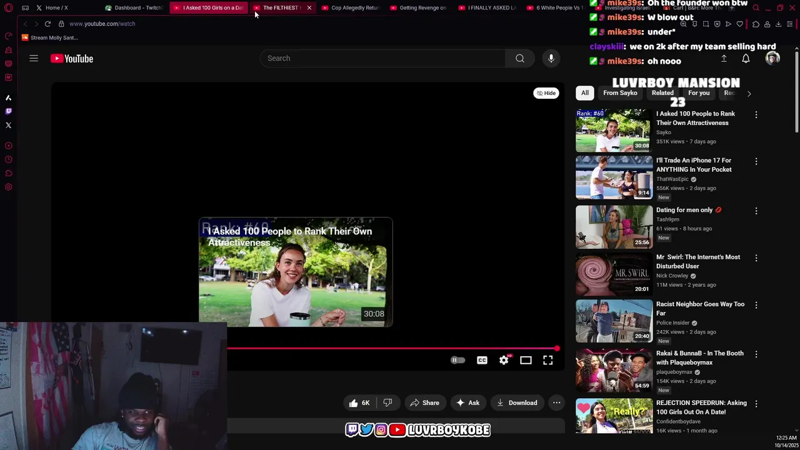Seek on the red video progress bar
The height and width of the screenshot is (450, 800).
point(392,348)
